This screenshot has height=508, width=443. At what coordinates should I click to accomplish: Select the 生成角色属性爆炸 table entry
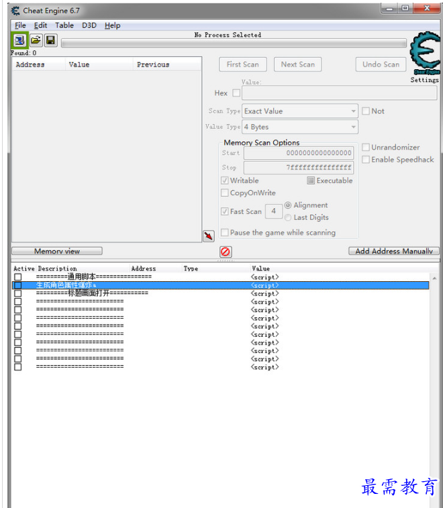220,285
